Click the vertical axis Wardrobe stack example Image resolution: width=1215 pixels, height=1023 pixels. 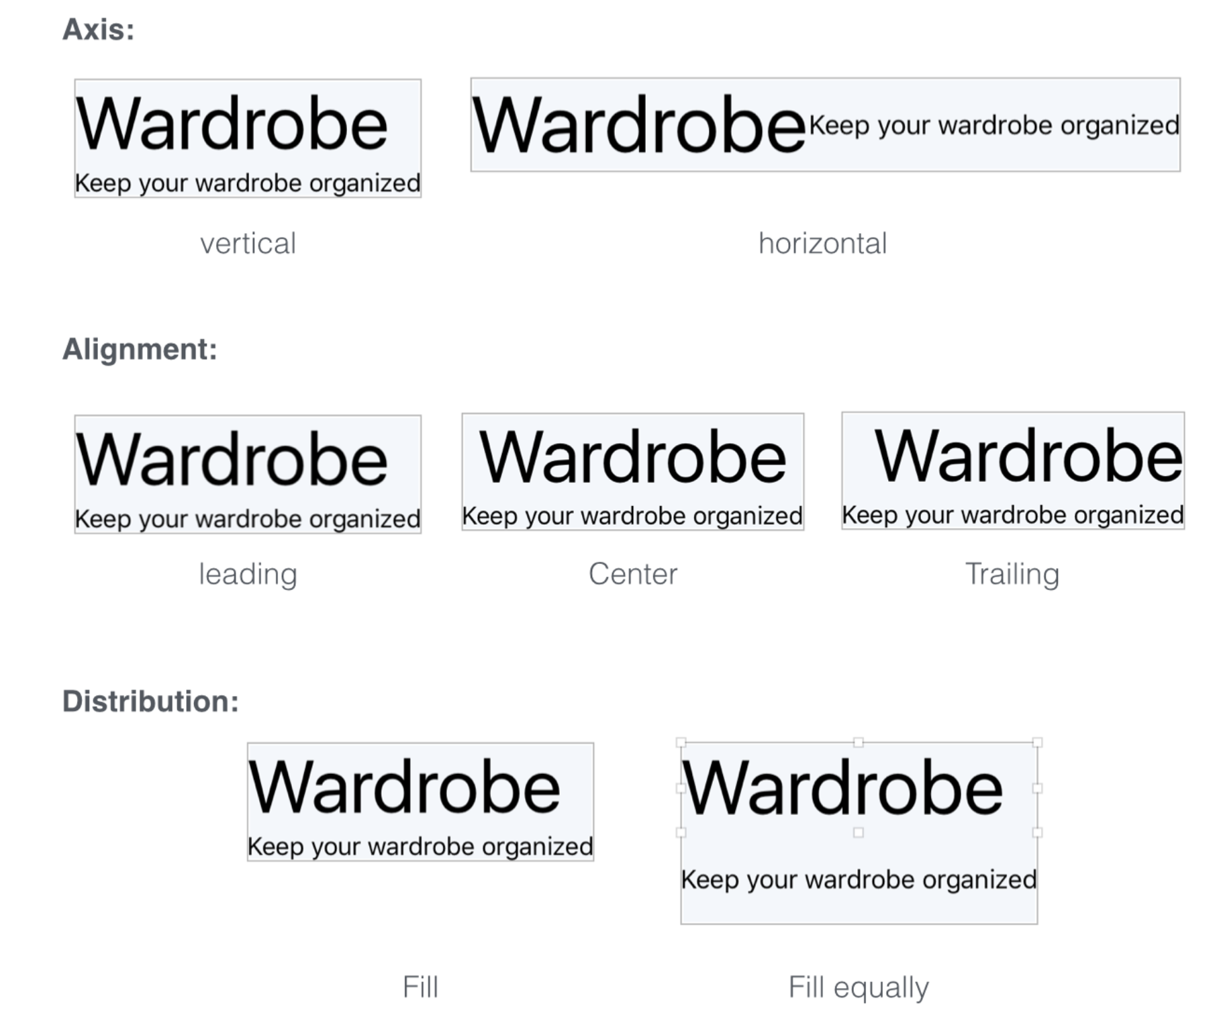248,138
